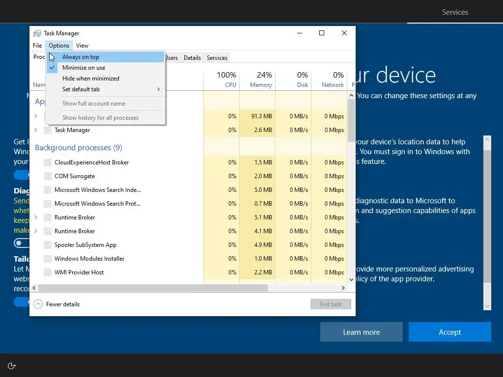This screenshot has width=503, height=377.
Task: Select the Windows Modules Installer row
Action: tap(189, 259)
